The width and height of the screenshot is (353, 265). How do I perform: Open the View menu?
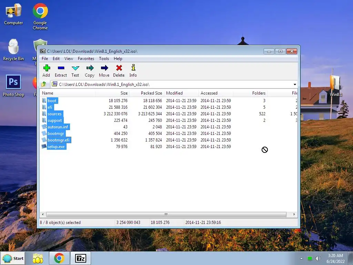69,59
